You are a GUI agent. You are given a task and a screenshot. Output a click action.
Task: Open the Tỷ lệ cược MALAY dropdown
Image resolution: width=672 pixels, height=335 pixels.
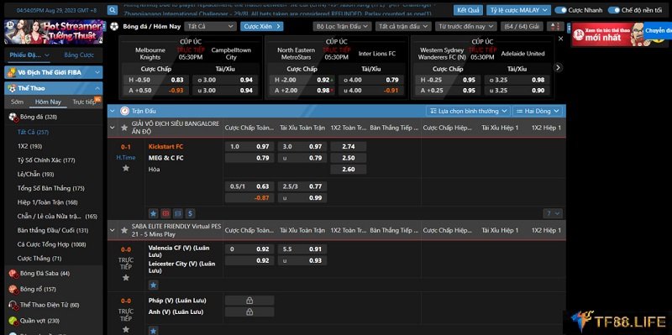[518, 10]
